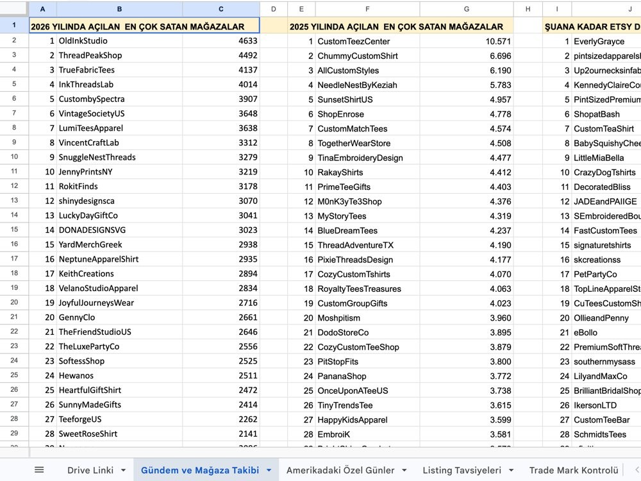This screenshot has height=481, width=641.
Task: Click the row 1 header
Action: [x=14, y=25]
